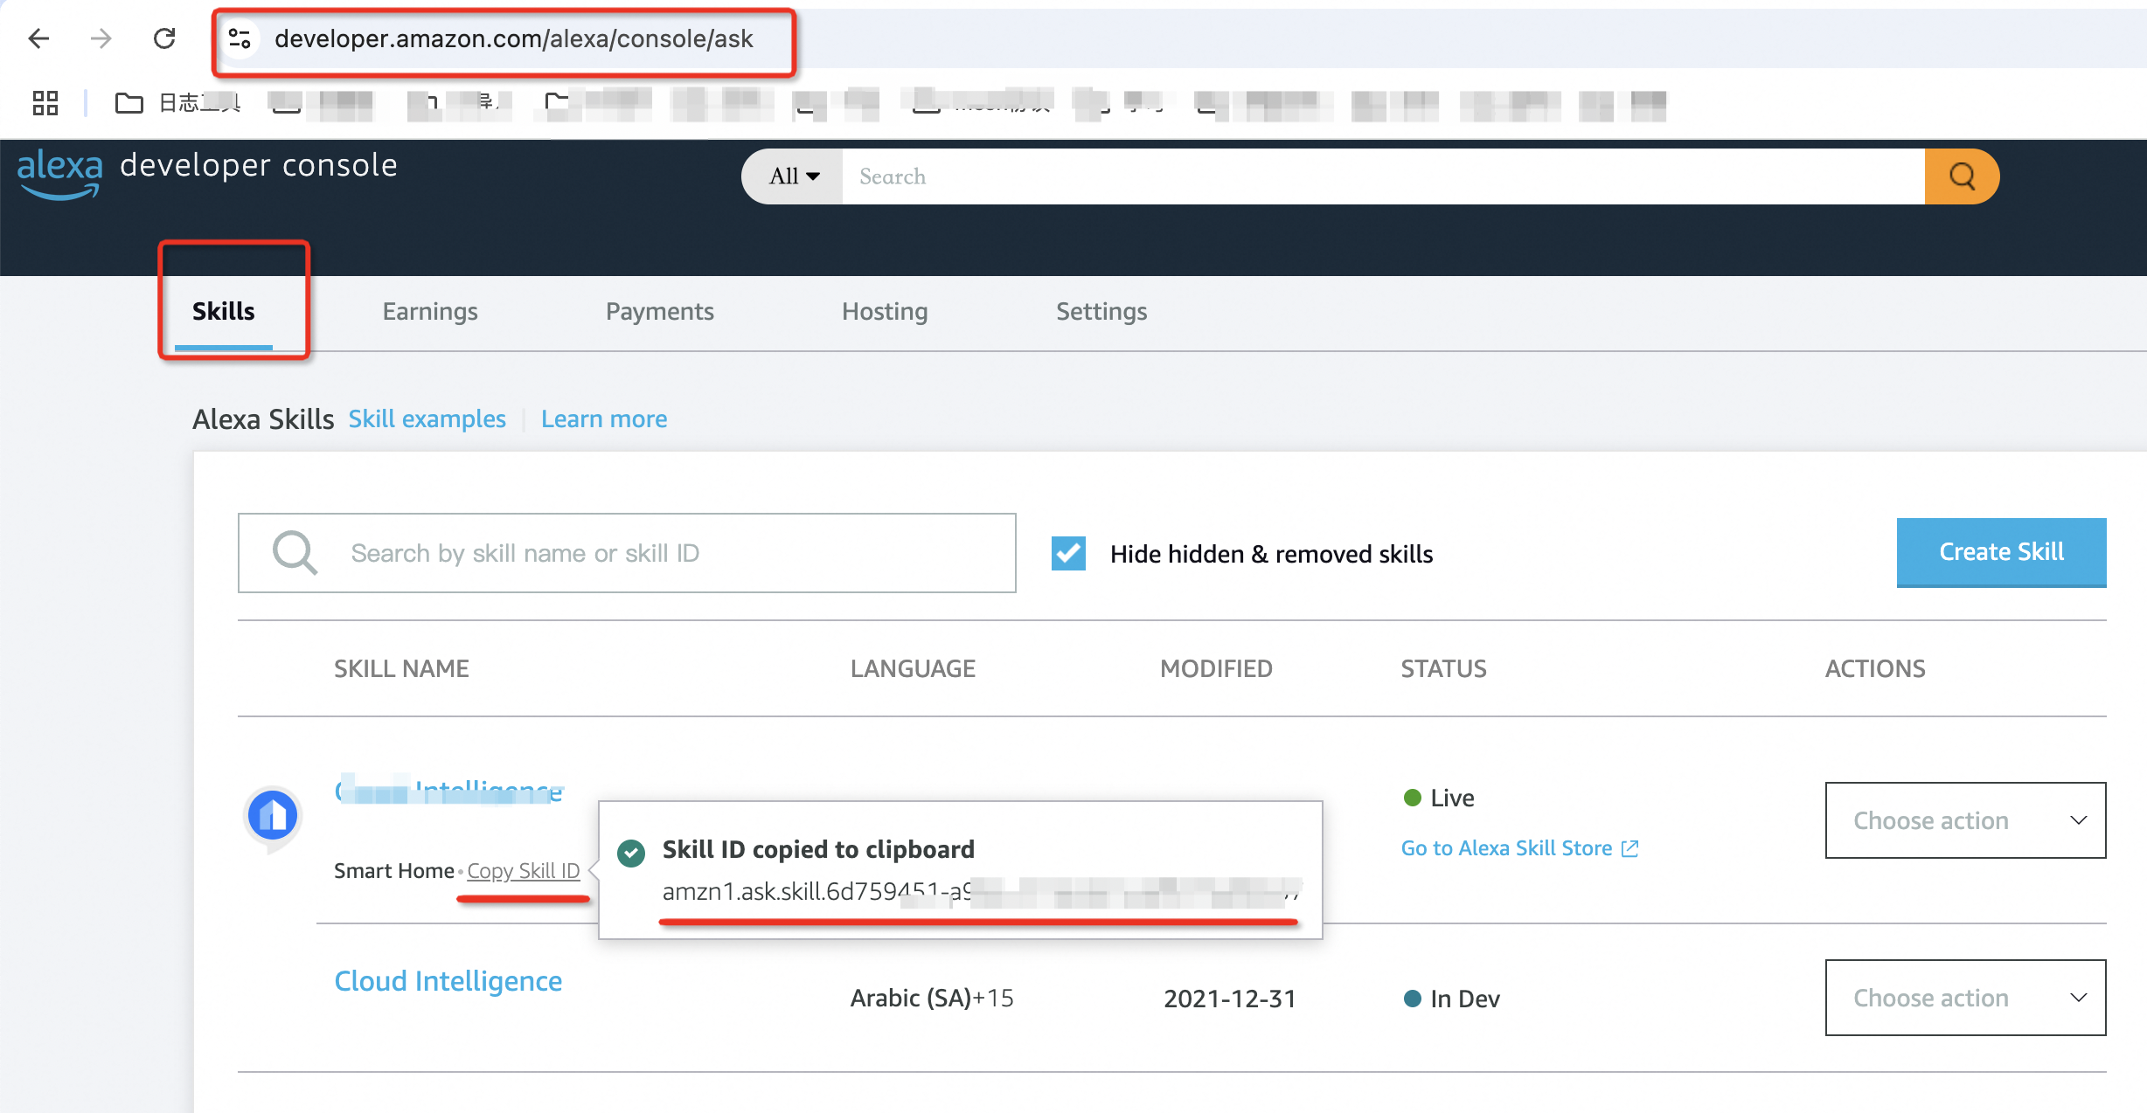Click the Alexa logo

(59, 173)
